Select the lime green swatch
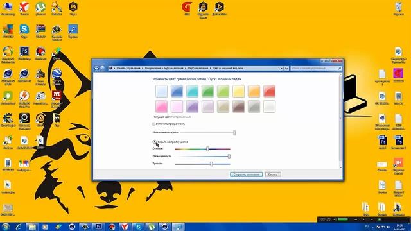The height and width of the screenshot is (231, 411). click(223, 91)
